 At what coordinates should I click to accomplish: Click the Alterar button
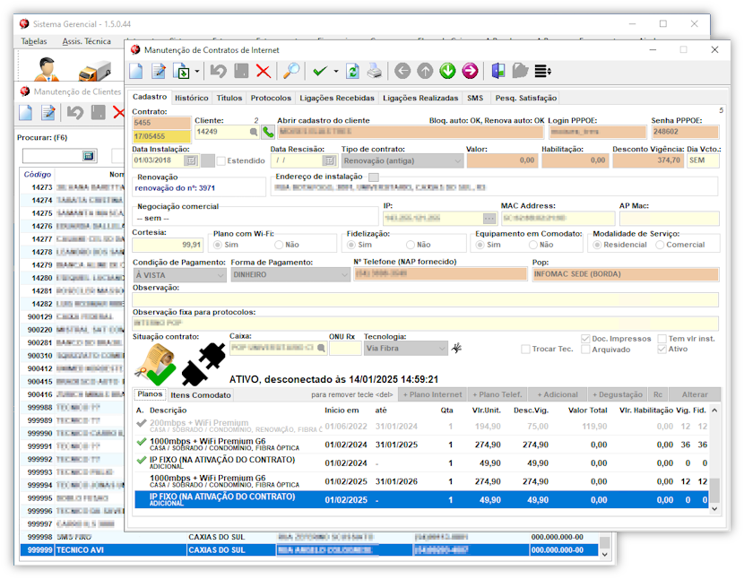click(695, 394)
